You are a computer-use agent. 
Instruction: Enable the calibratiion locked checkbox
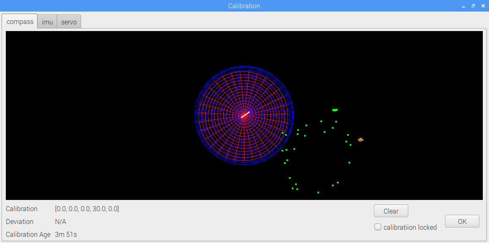coord(378,227)
